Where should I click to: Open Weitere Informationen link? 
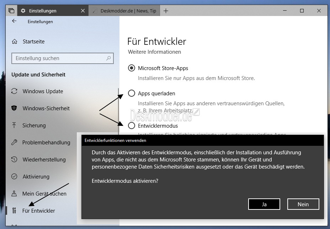point(154,52)
